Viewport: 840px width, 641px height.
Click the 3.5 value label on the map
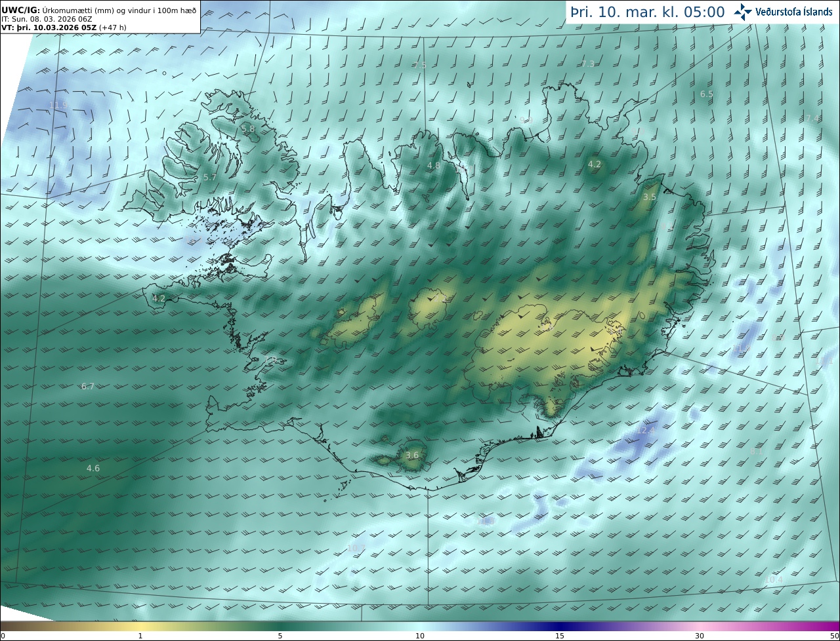pos(650,197)
